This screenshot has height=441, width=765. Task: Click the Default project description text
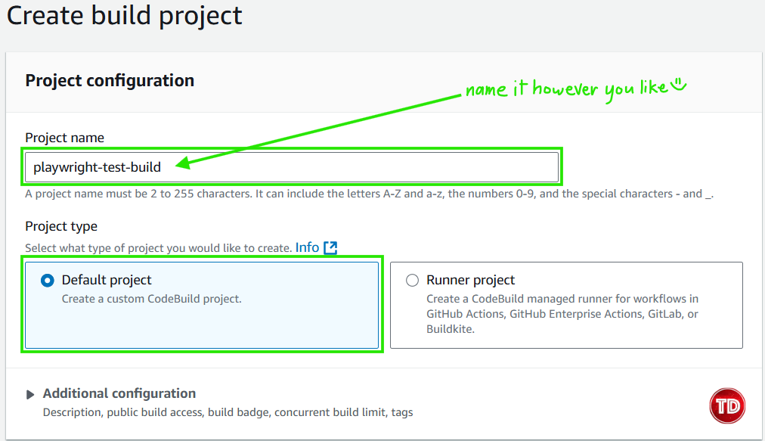[x=151, y=298]
